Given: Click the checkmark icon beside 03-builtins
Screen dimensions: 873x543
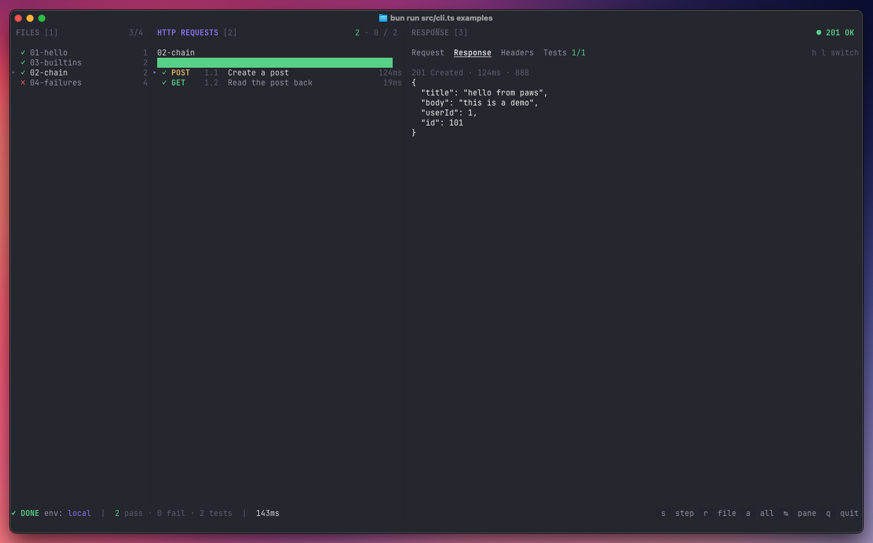Looking at the screenshot, I should [x=23, y=63].
